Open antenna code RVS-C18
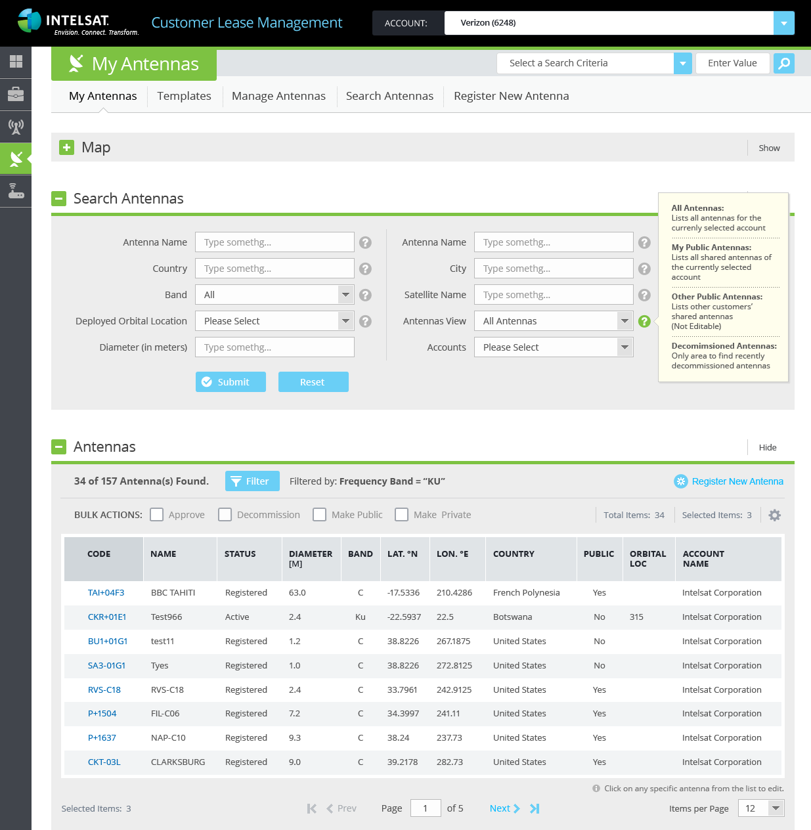 coord(104,689)
